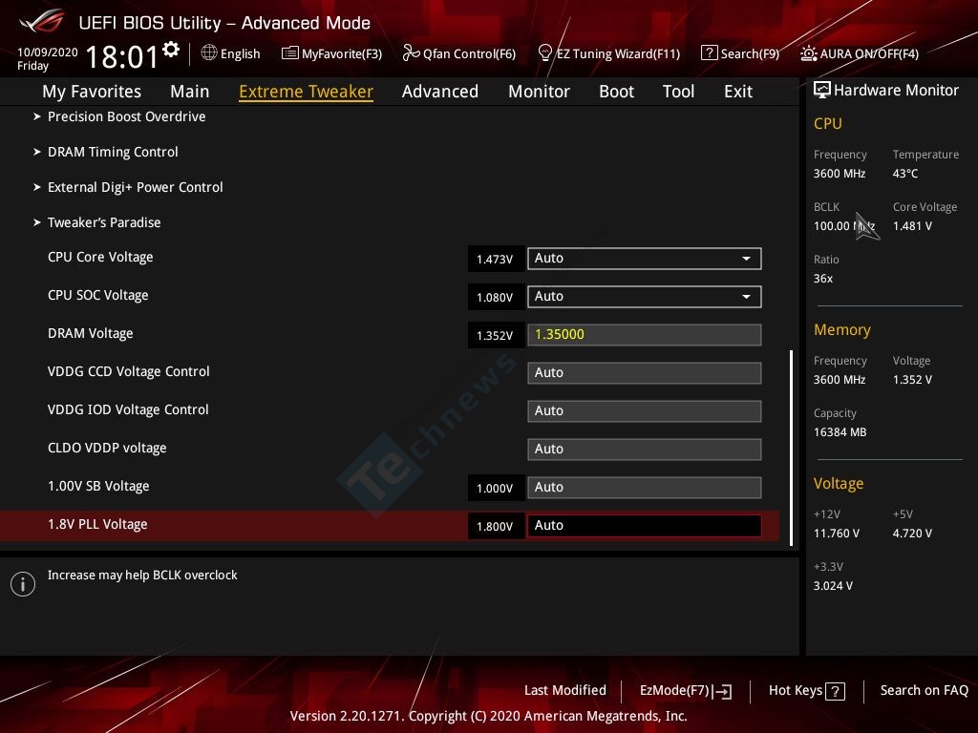
Task: Select the Extreme Tweaker tab
Action: [x=307, y=92]
